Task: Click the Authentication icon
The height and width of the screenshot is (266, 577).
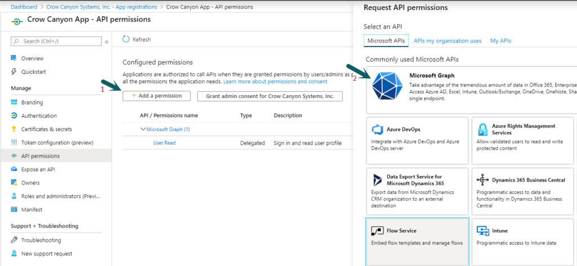Action: [x=14, y=116]
